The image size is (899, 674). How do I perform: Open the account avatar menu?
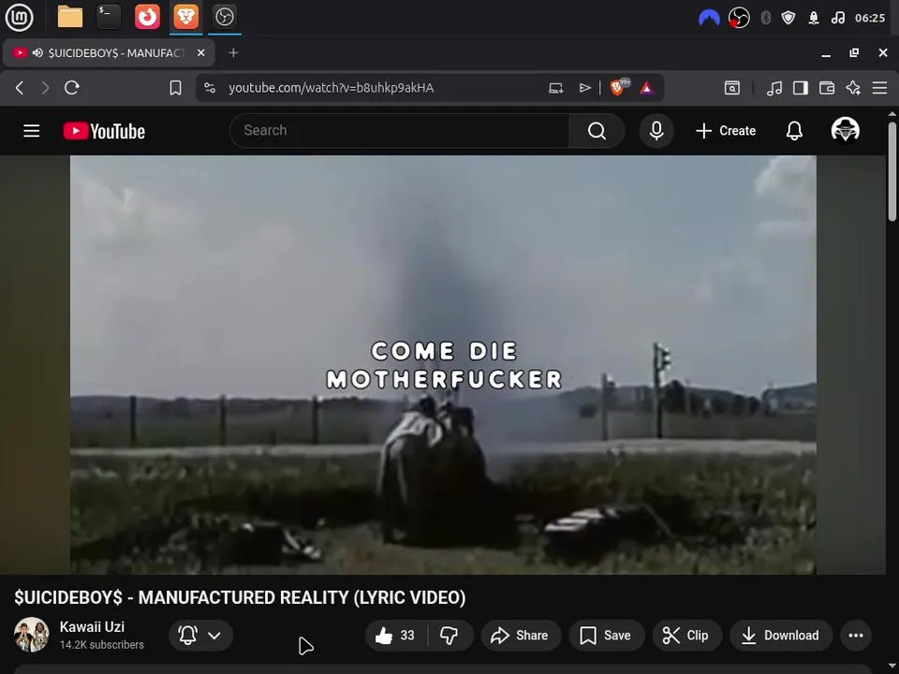[x=845, y=130]
